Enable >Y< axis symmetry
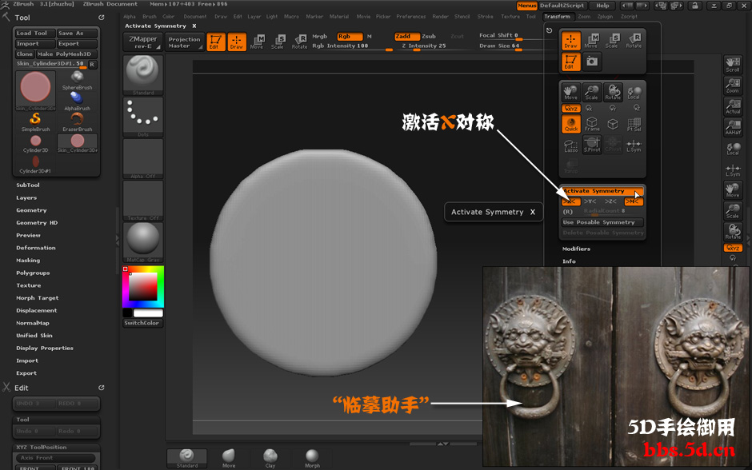This screenshot has height=470, width=752. [590, 201]
